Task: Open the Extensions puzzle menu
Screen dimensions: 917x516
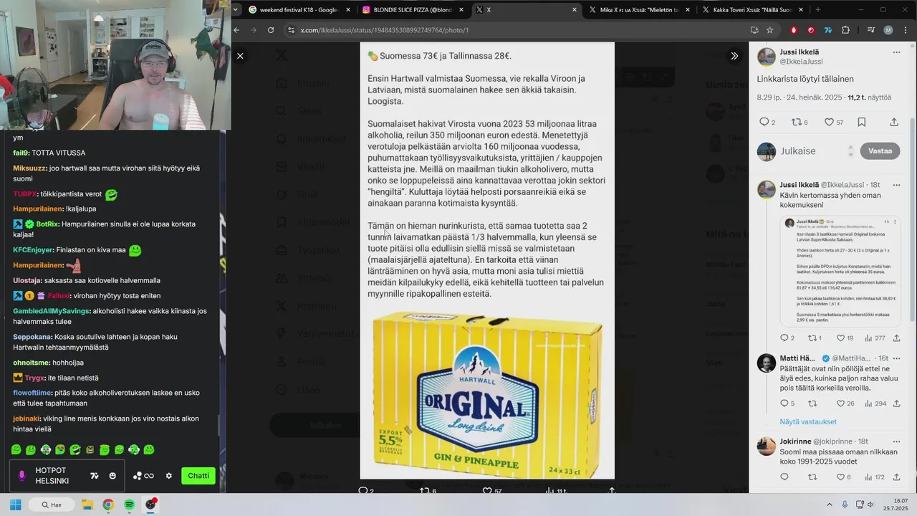Action: 845,30
